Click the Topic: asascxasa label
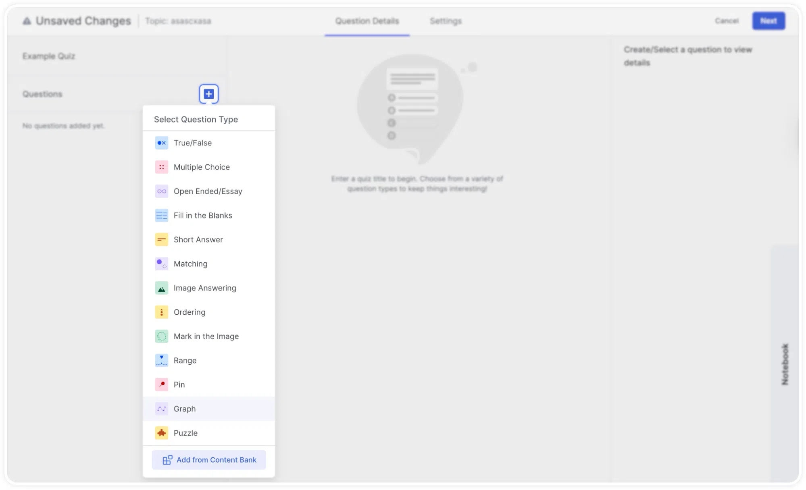 178,21
